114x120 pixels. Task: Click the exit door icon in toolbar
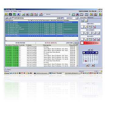point(100,14)
